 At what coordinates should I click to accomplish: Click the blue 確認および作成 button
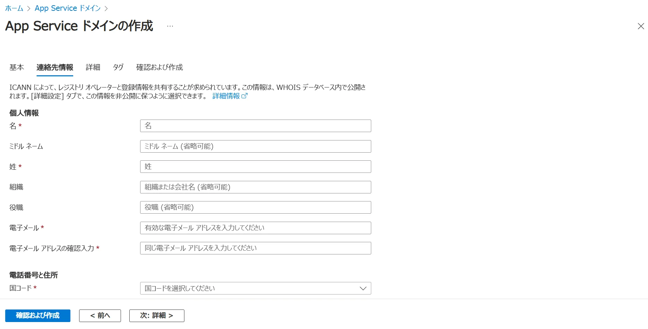[x=38, y=316]
